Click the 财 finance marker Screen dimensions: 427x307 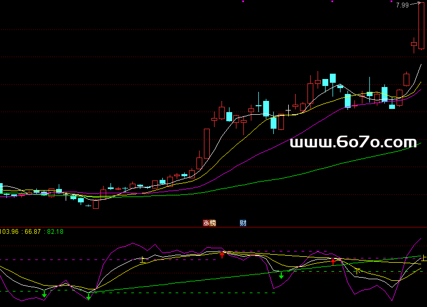tap(243, 223)
